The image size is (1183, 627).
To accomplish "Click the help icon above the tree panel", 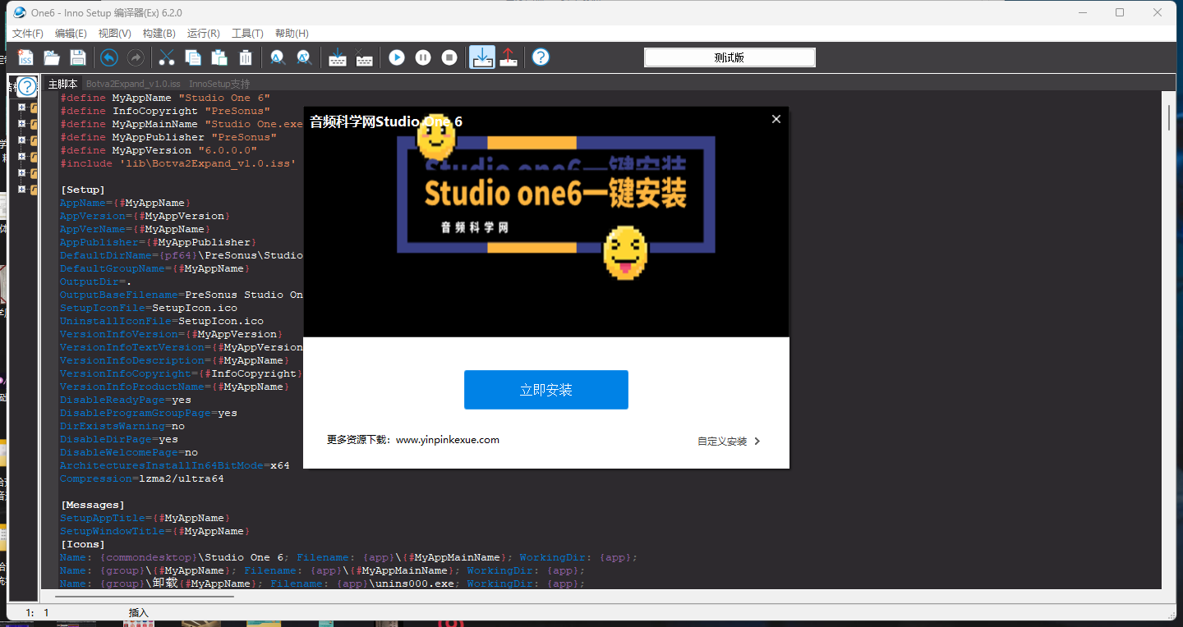I will pos(27,86).
